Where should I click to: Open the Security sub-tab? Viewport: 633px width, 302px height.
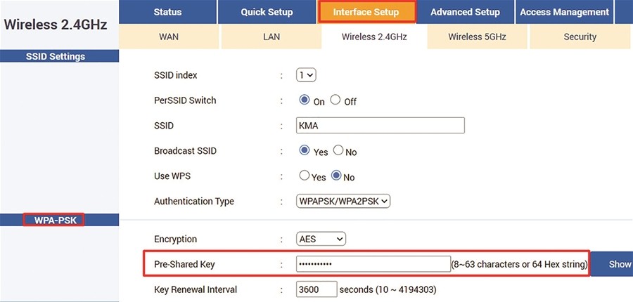580,37
